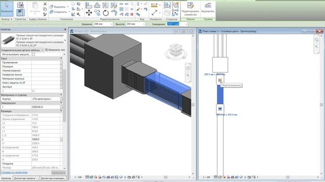Switch to the Свойства bottom tab
The height and width of the screenshot is (182, 325).
click(6, 178)
